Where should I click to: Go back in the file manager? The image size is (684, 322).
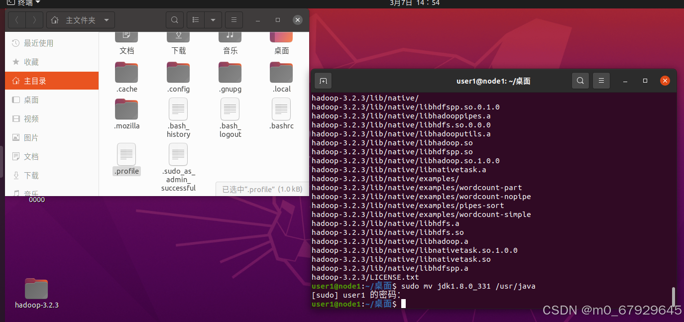pos(17,20)
